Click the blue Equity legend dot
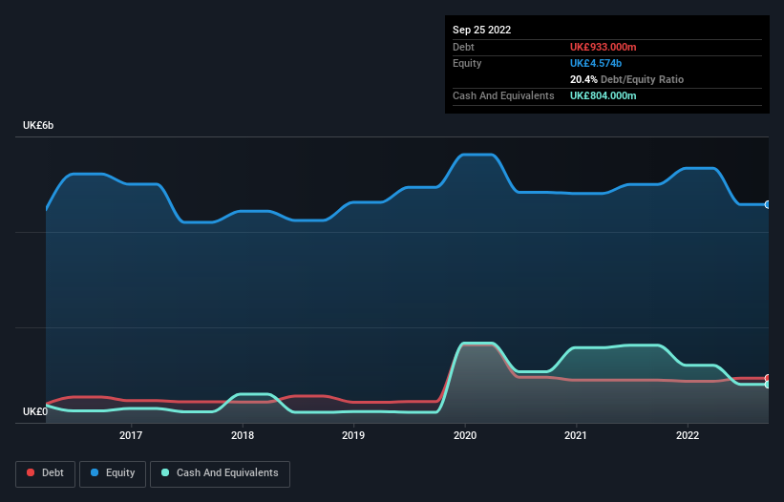This screenshot has width=784, height=502. pyautogui.click(x=95, y=472)
